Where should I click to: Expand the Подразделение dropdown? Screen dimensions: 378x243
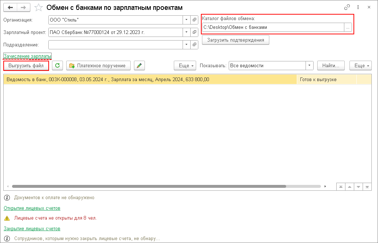[186, 45]
